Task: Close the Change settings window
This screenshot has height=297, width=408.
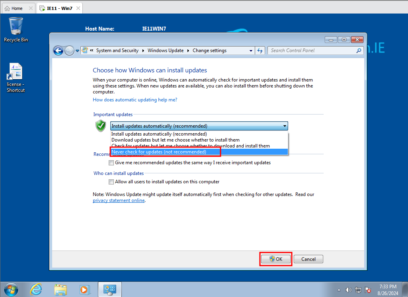Action: [x=357, y=39]
